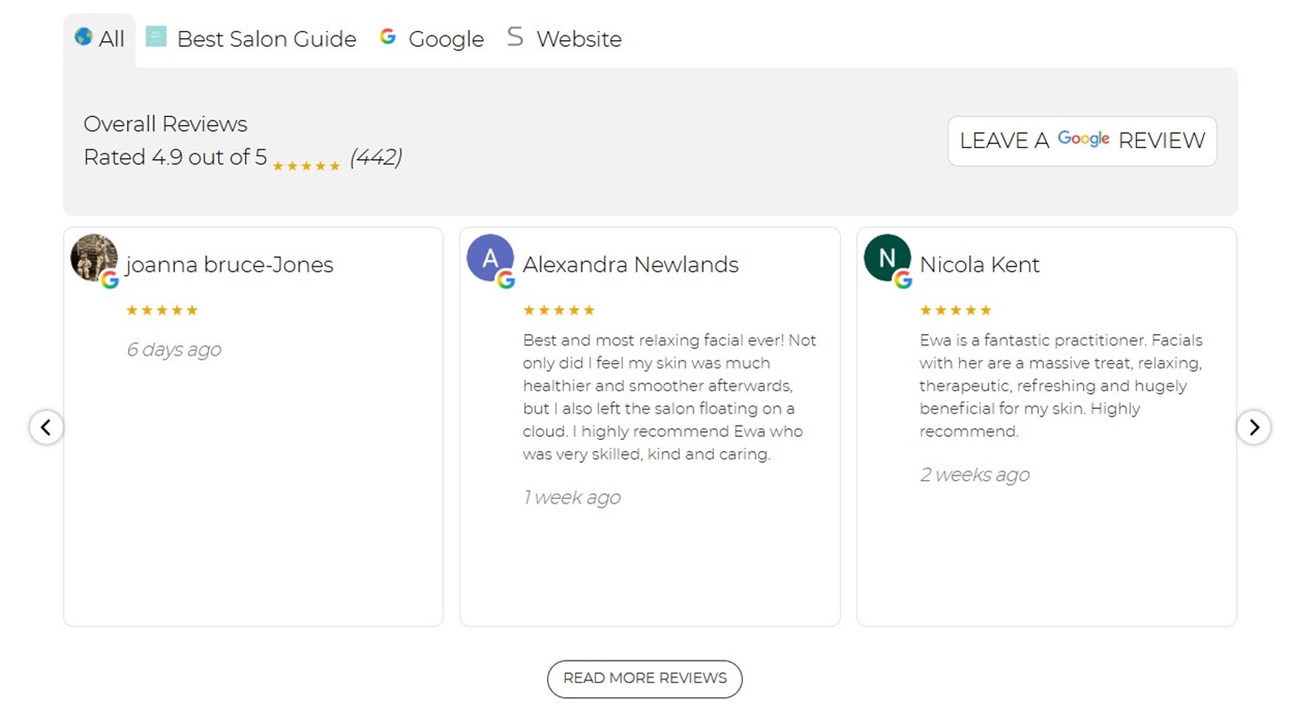1291x714 pixels.
Task: Click the Google logo inside the review button
Action: 1083,138
